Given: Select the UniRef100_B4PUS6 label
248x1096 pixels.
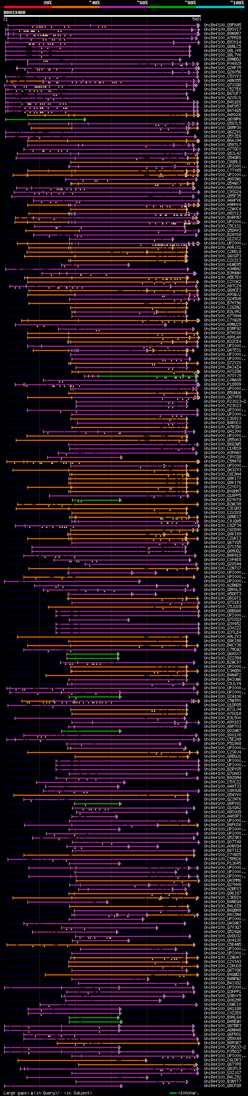Looking at the screenshot, I should 222,825.
